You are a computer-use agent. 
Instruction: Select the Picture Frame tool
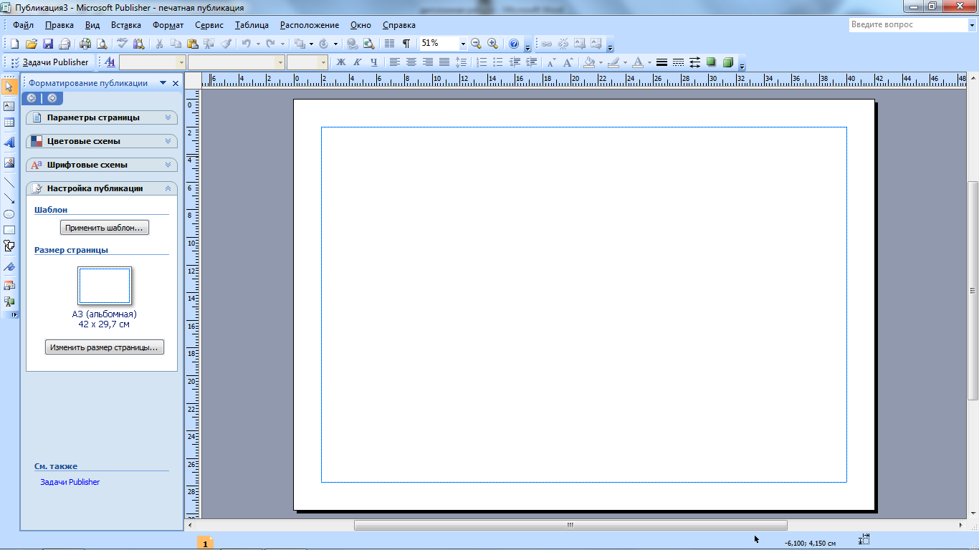[9, 163]
